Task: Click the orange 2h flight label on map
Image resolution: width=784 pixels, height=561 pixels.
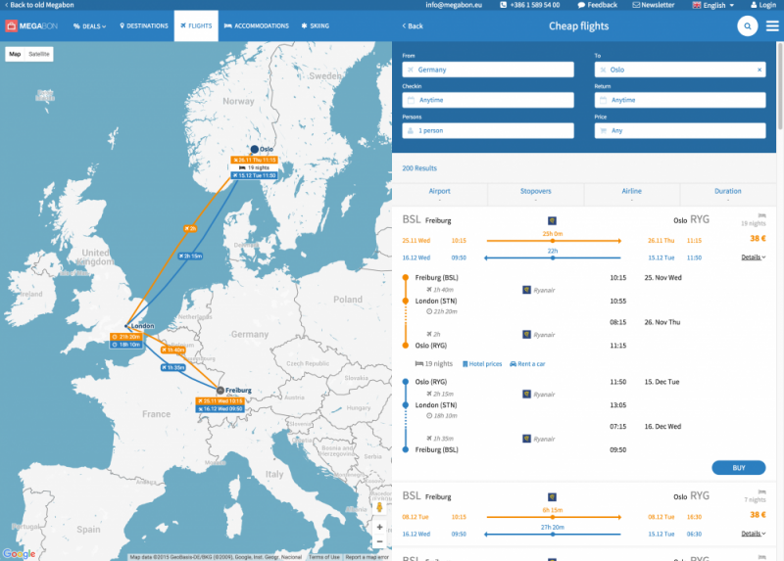Action: click(x=190, y=228)
